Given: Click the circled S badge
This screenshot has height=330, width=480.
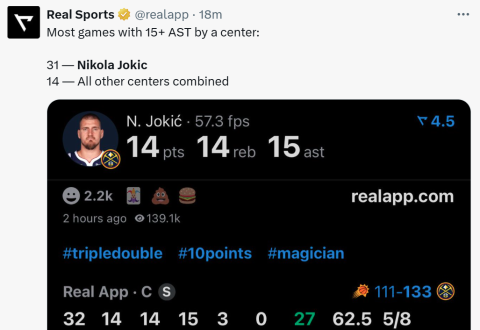Looking at the screenshot, I should click(167, 292).
